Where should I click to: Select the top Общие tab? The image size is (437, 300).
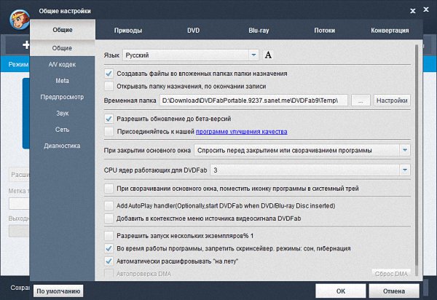click(63, 30)
